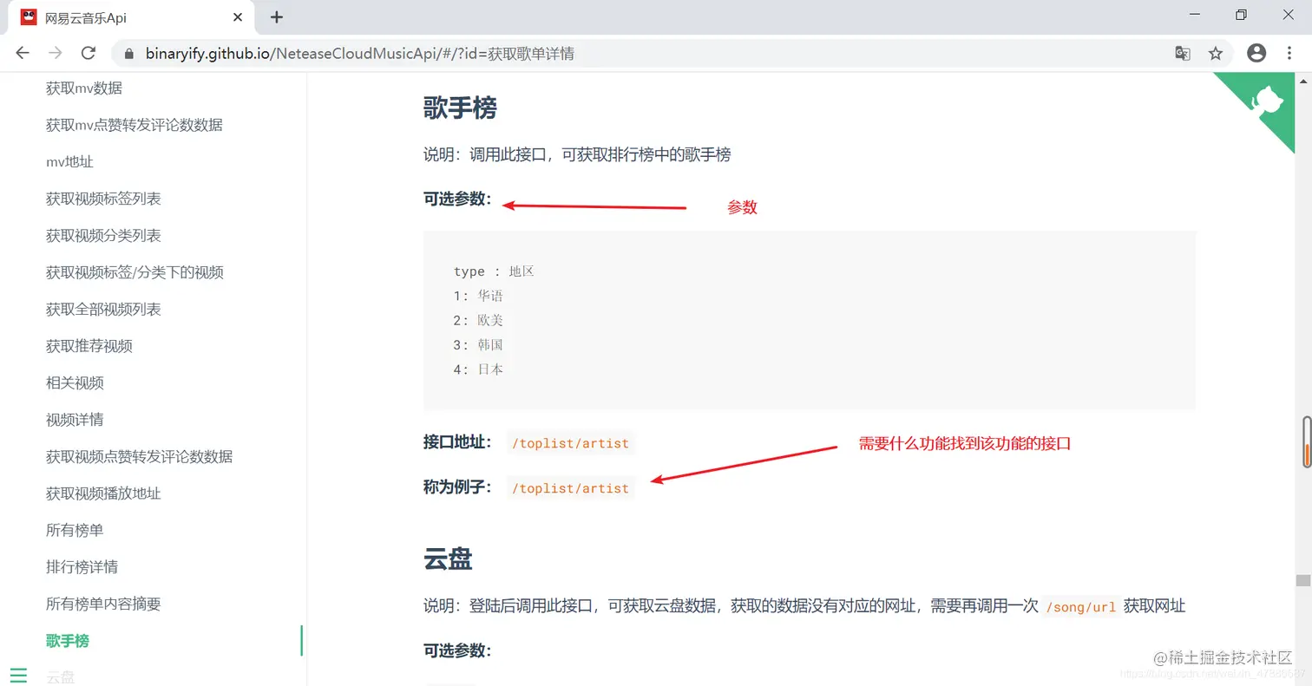The image size is (1312, 686).
Task: Reload the page with the refresh icon
Action: (89, 52)
